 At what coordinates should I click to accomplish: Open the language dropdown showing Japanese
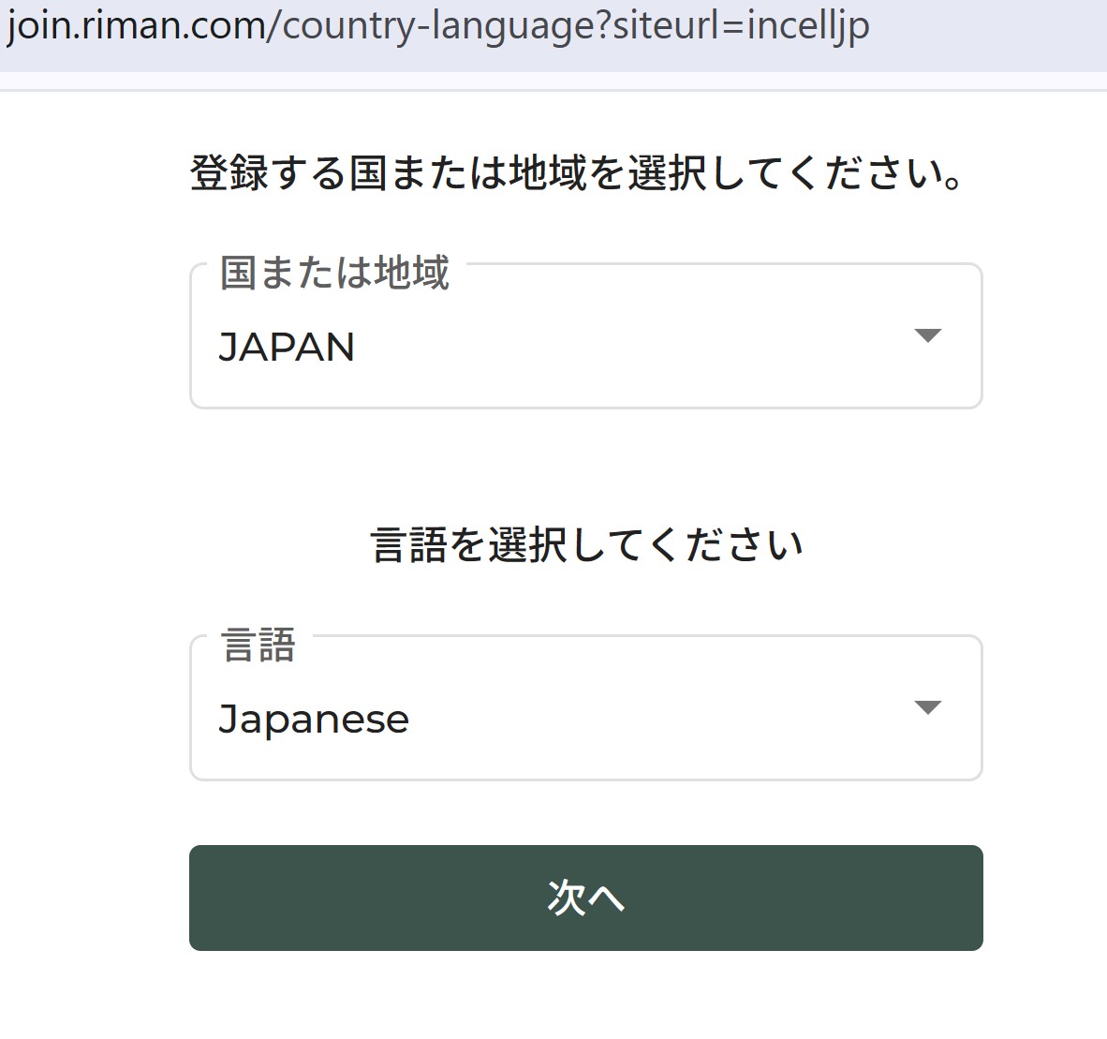pyautogui.click(x=586, y=708)
